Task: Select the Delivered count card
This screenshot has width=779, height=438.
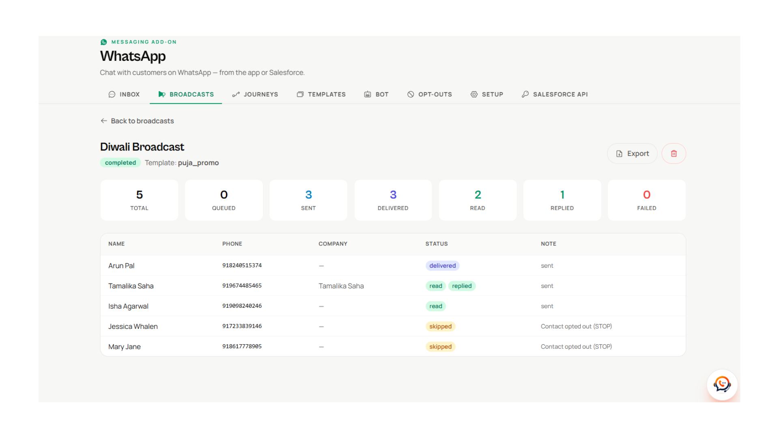Action: tap(393, 200)
